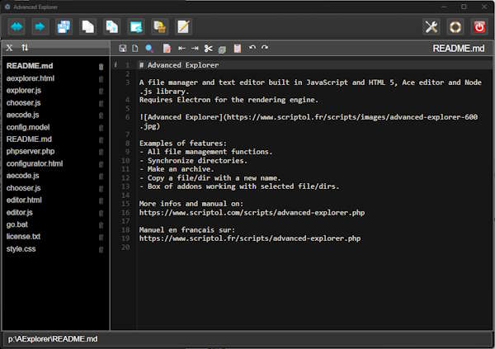Delete phpserver.php via its trash icon

[101, 152]
